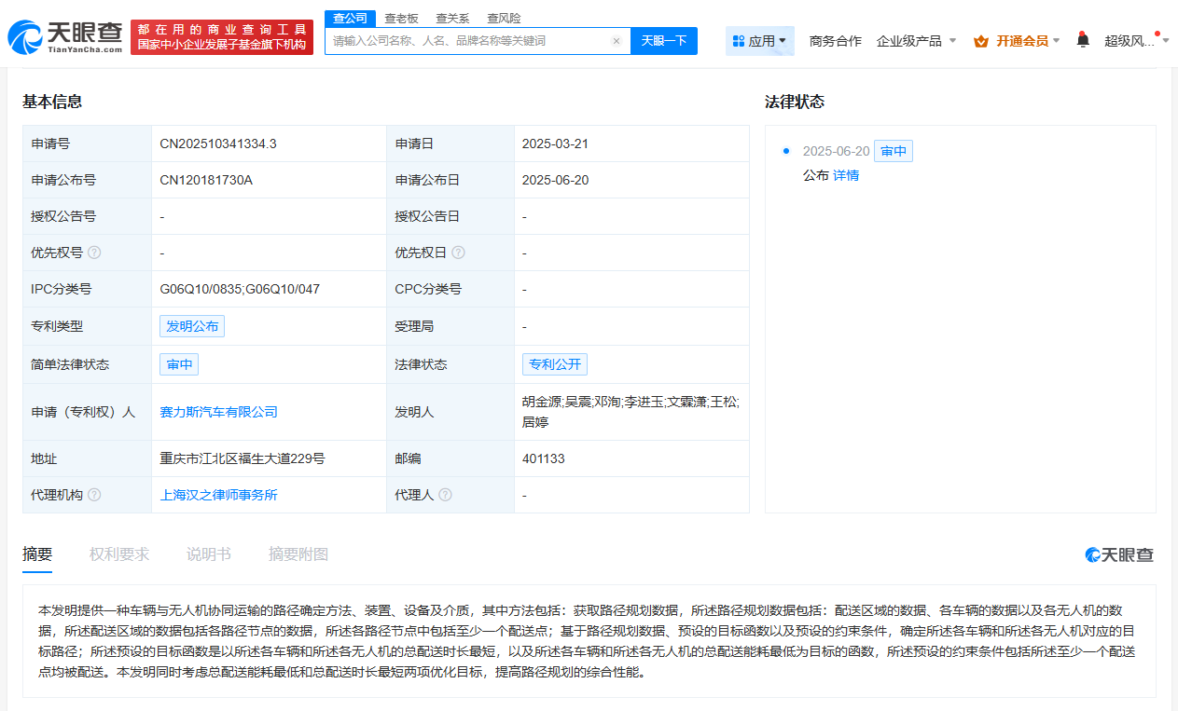Click the help icon next to 优先权号
Viewport: 1178px width, 711px height.
pyautogui.click(x=94, y=253)
